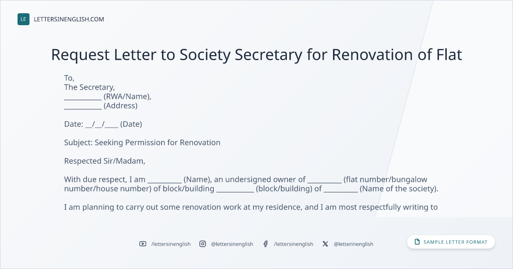Click the Date blank placeholder

[x=102, y=124]
